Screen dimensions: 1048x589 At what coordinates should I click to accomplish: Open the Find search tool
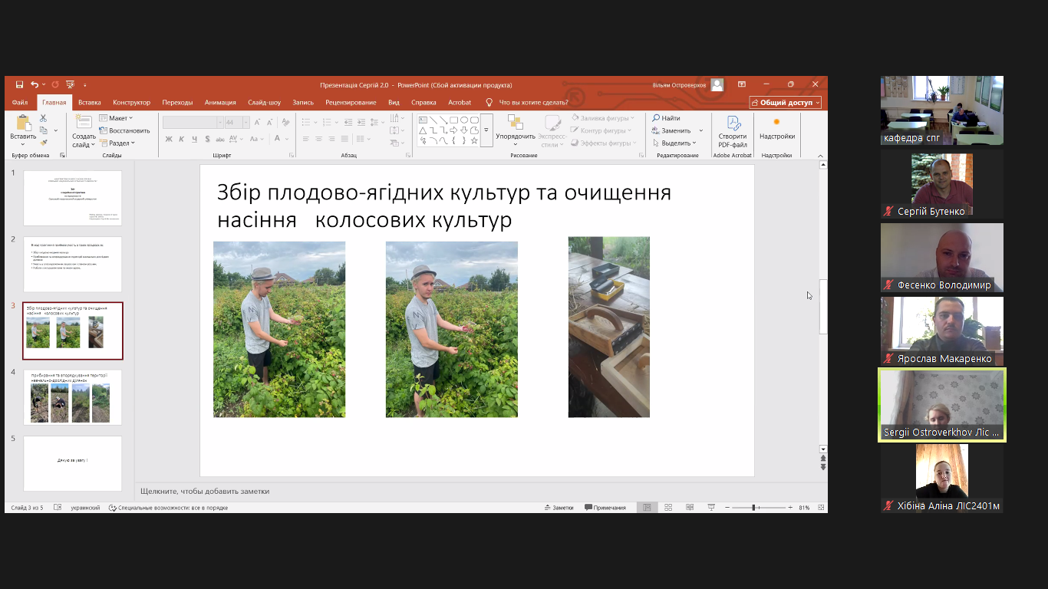[666, 118]
